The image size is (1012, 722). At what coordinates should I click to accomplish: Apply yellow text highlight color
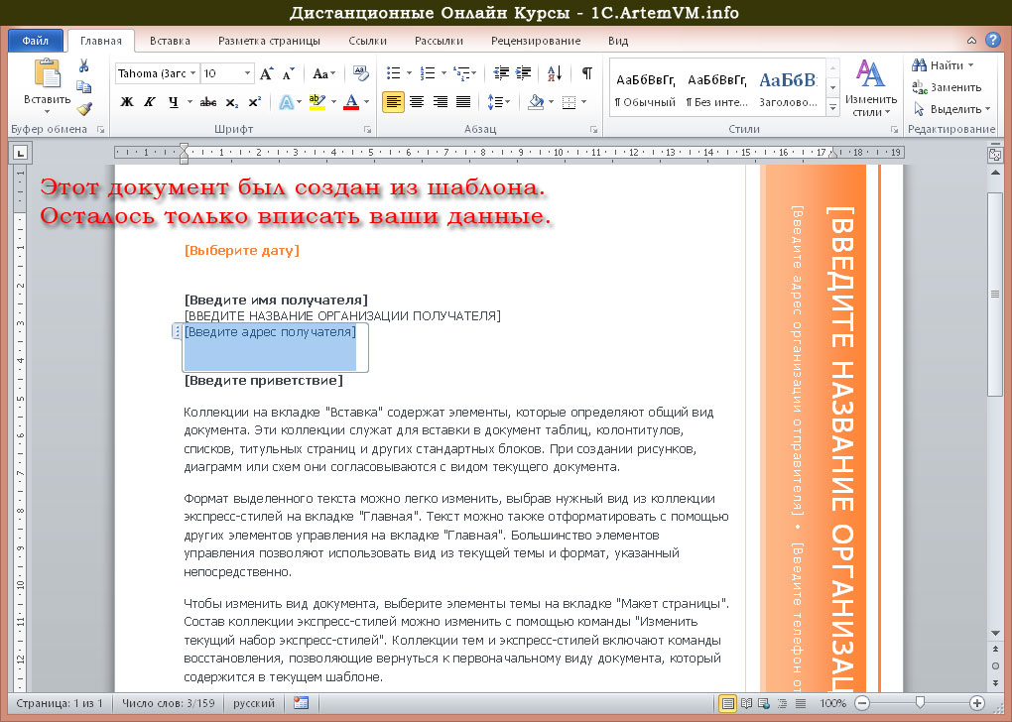click(x=316, y=102)
